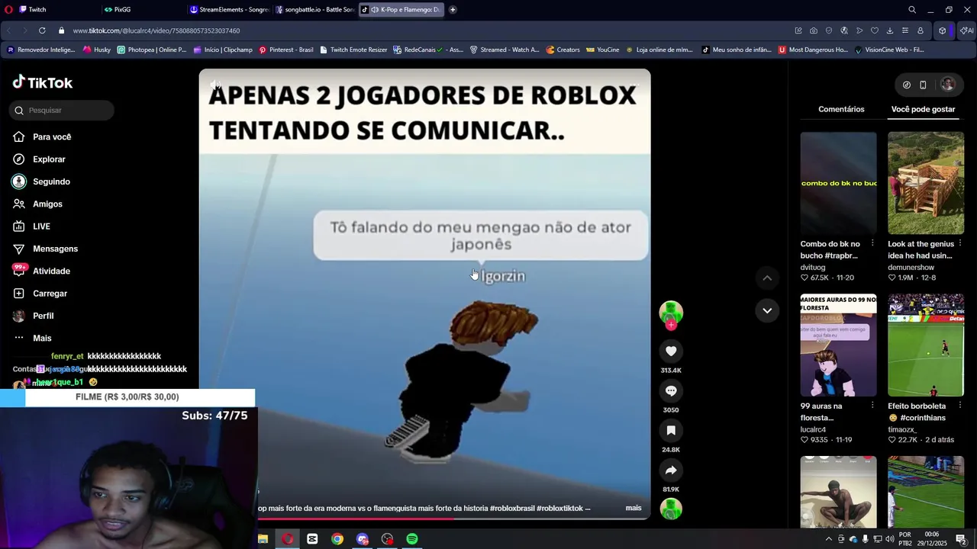Image resolution: width=977 pixels, height=549 pixels.
Task: Open the browser search tabs magnifier
Action: pos(912,9)
